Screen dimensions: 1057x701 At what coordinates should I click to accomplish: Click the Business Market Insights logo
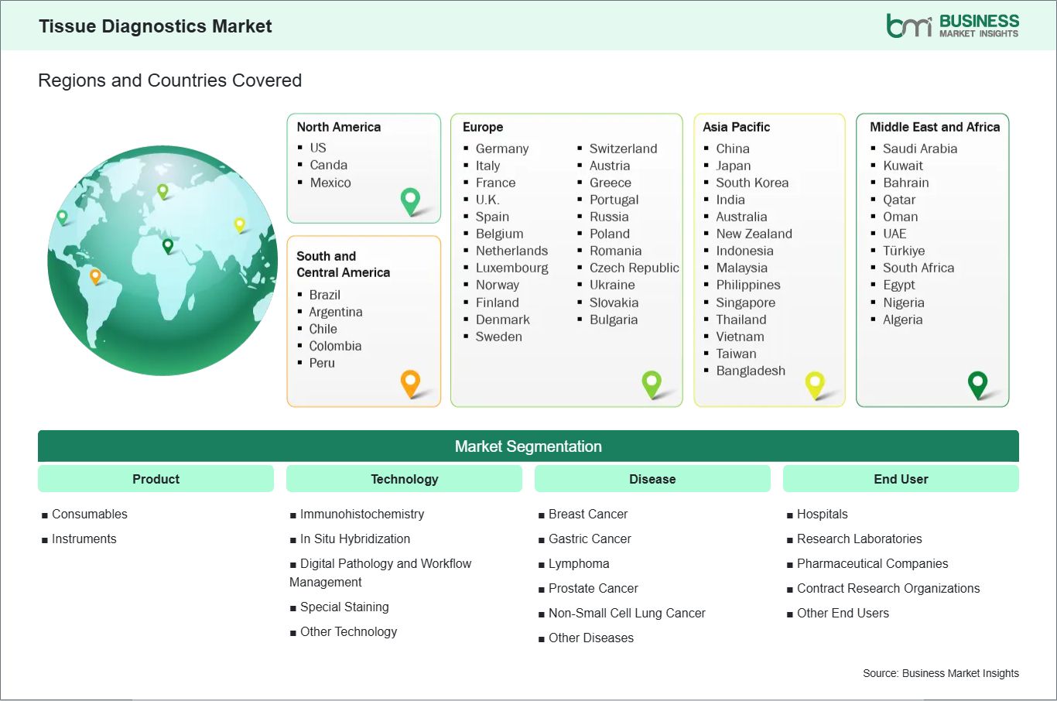[x=952, y=26]
